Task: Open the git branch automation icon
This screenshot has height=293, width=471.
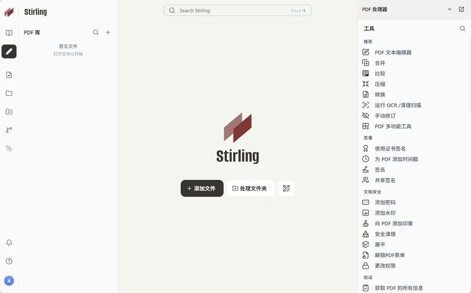Action: click(9, 130)
